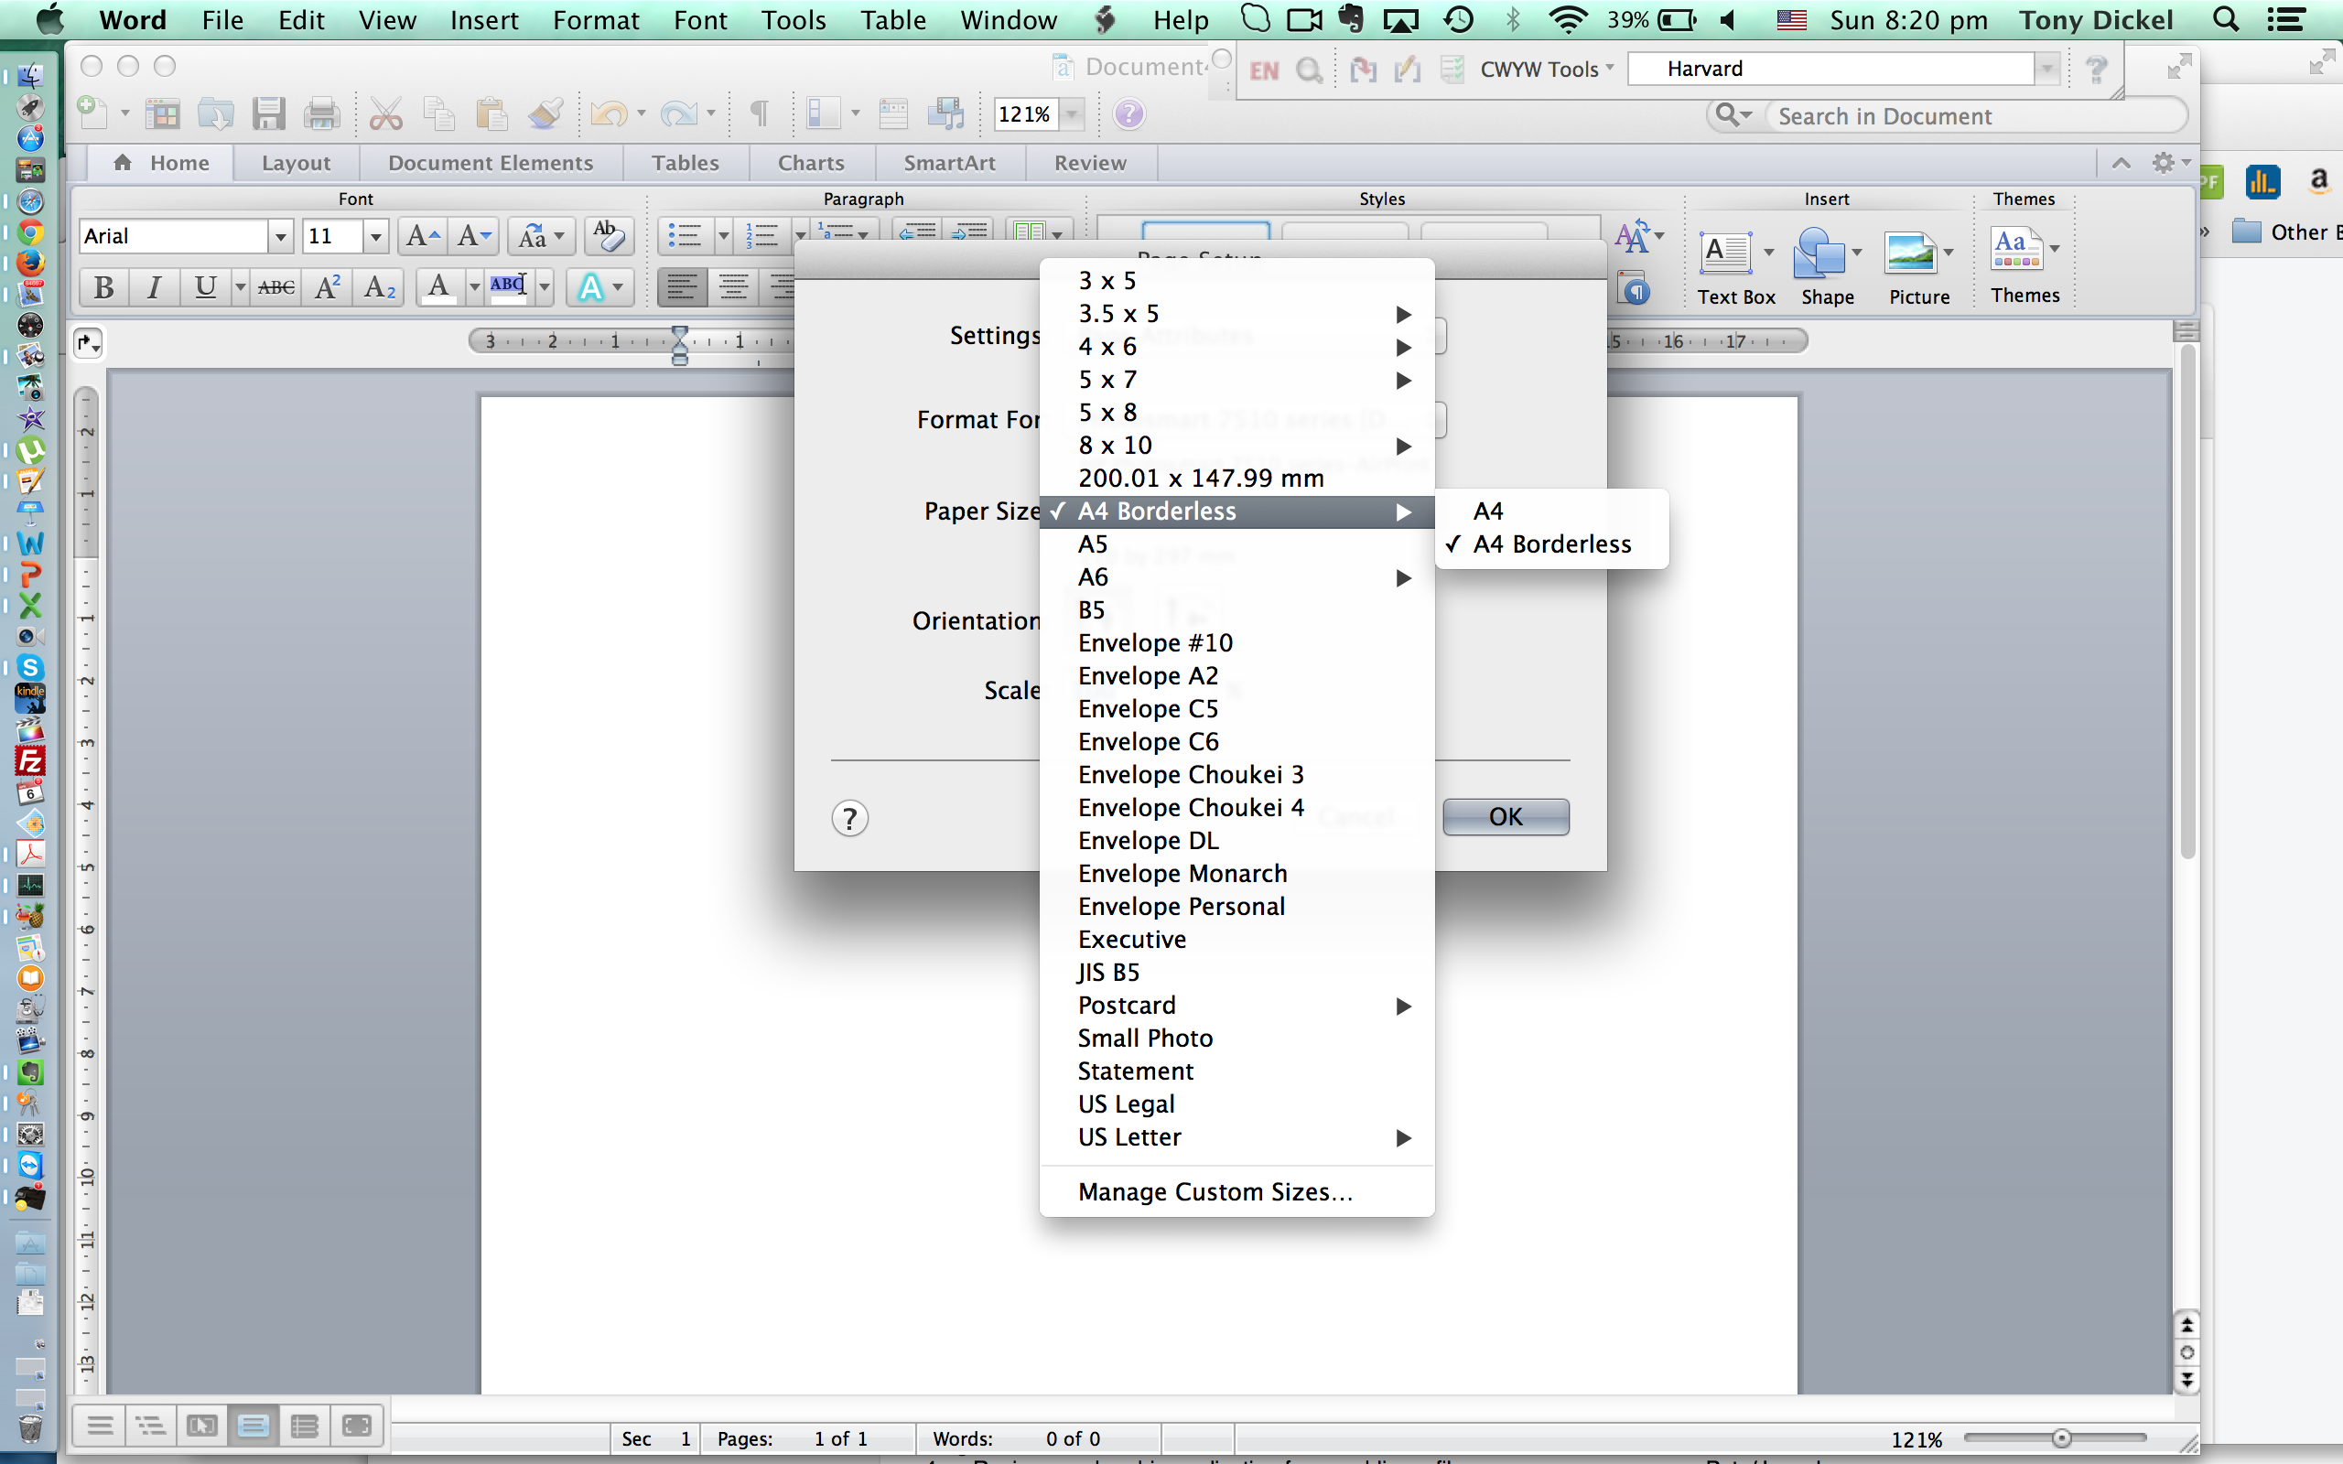Toggle Italic formatting
The image size is (2343, 1464).
pyautogui.click(x=154, y=287)
